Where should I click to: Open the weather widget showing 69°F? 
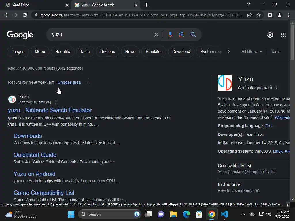(21, 214)
